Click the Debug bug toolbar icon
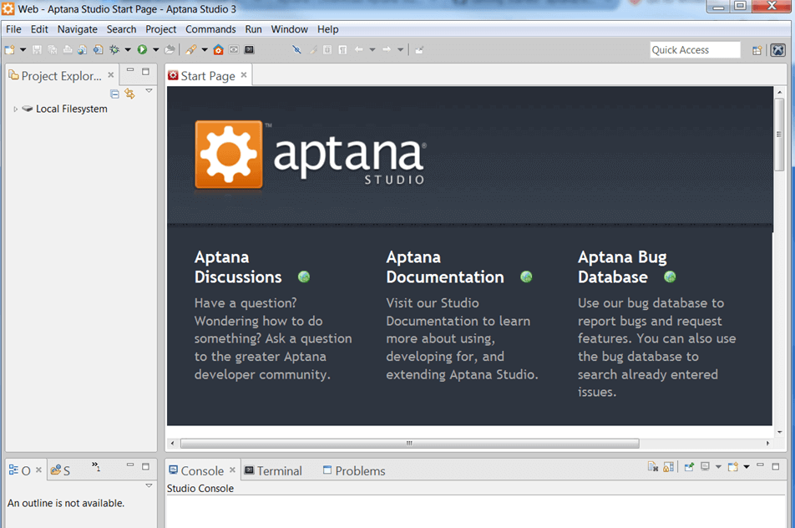The height and width of the screenshot is (528, 795). (x=114, y=50)
